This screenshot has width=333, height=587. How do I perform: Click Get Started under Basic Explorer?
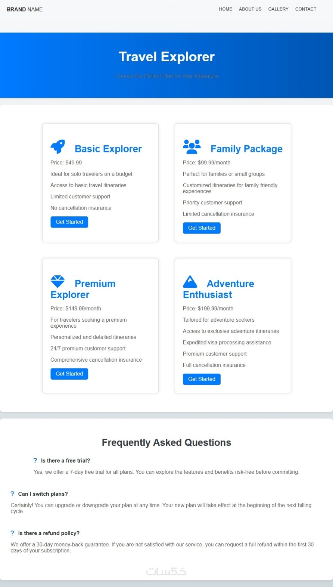pyautogui.click(x=69, y=222)
